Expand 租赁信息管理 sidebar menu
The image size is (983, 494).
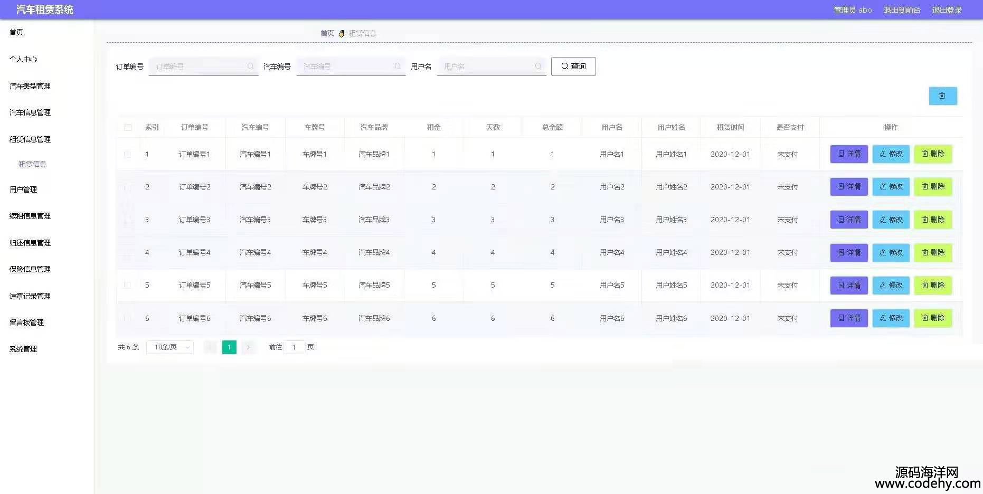click(30, 139)
